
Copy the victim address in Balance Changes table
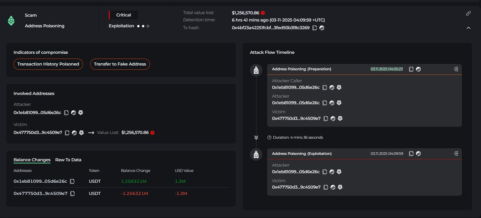coord(72,194)
